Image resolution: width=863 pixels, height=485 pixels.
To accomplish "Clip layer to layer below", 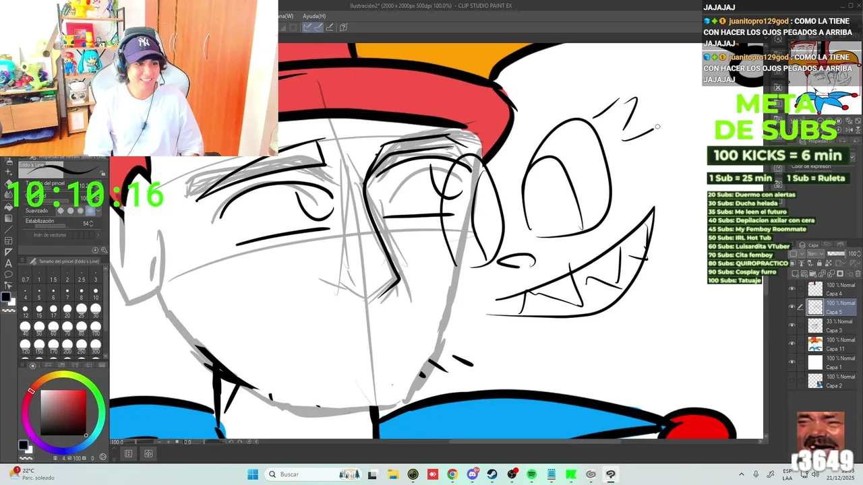I will 793,263.
